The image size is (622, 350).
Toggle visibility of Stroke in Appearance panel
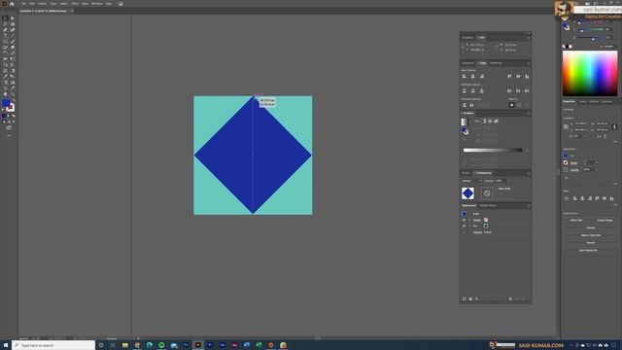pos(465,220)
